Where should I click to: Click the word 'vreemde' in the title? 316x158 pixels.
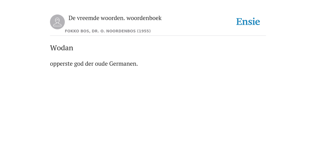coord(88,18)
